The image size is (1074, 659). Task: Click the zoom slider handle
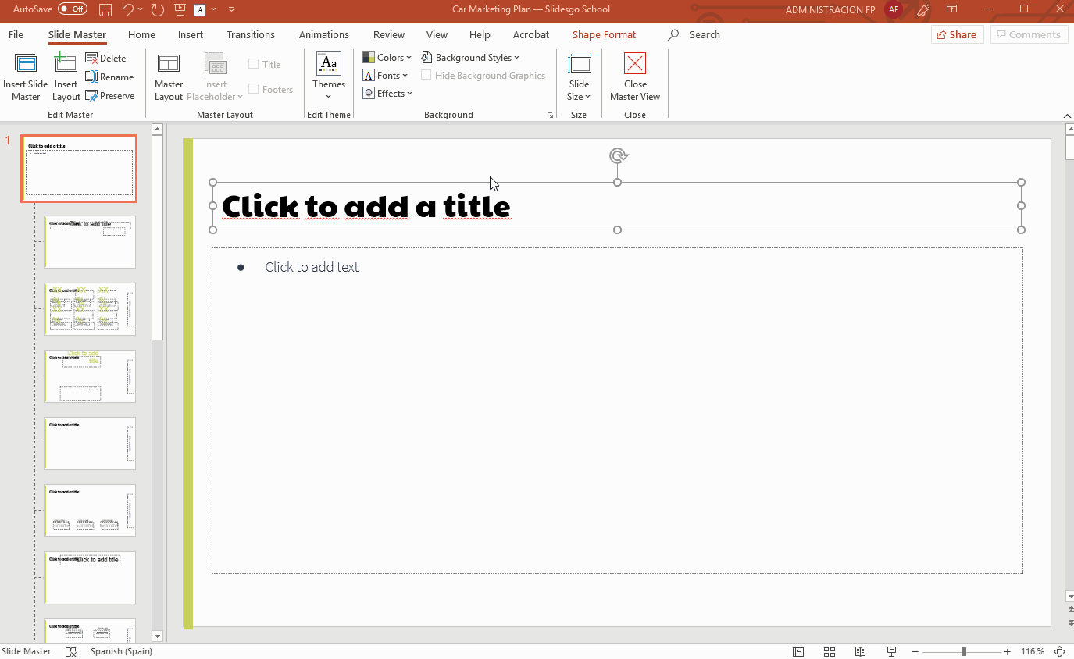click(x=964, y=651)
